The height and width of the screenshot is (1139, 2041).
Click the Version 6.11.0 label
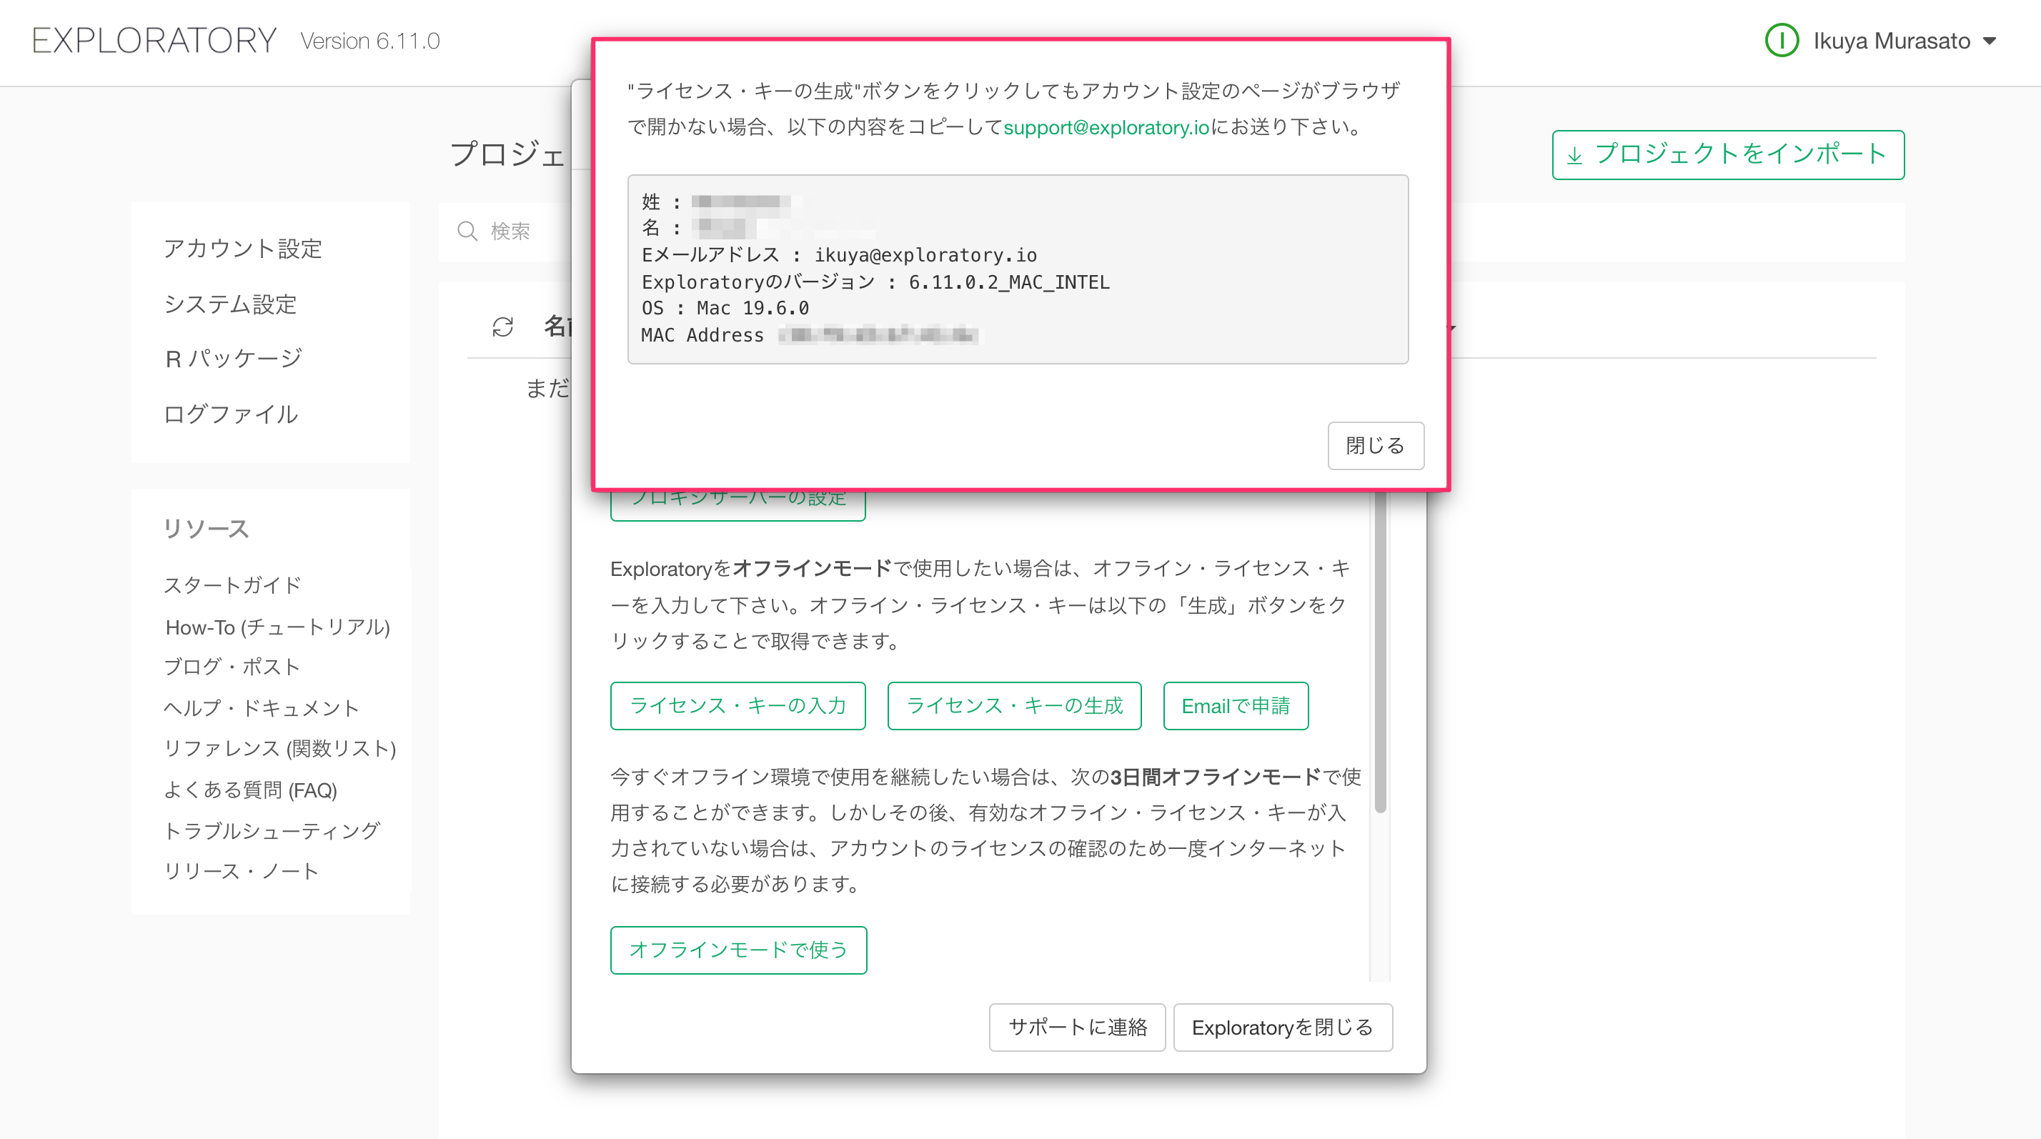tap(369, 41)
